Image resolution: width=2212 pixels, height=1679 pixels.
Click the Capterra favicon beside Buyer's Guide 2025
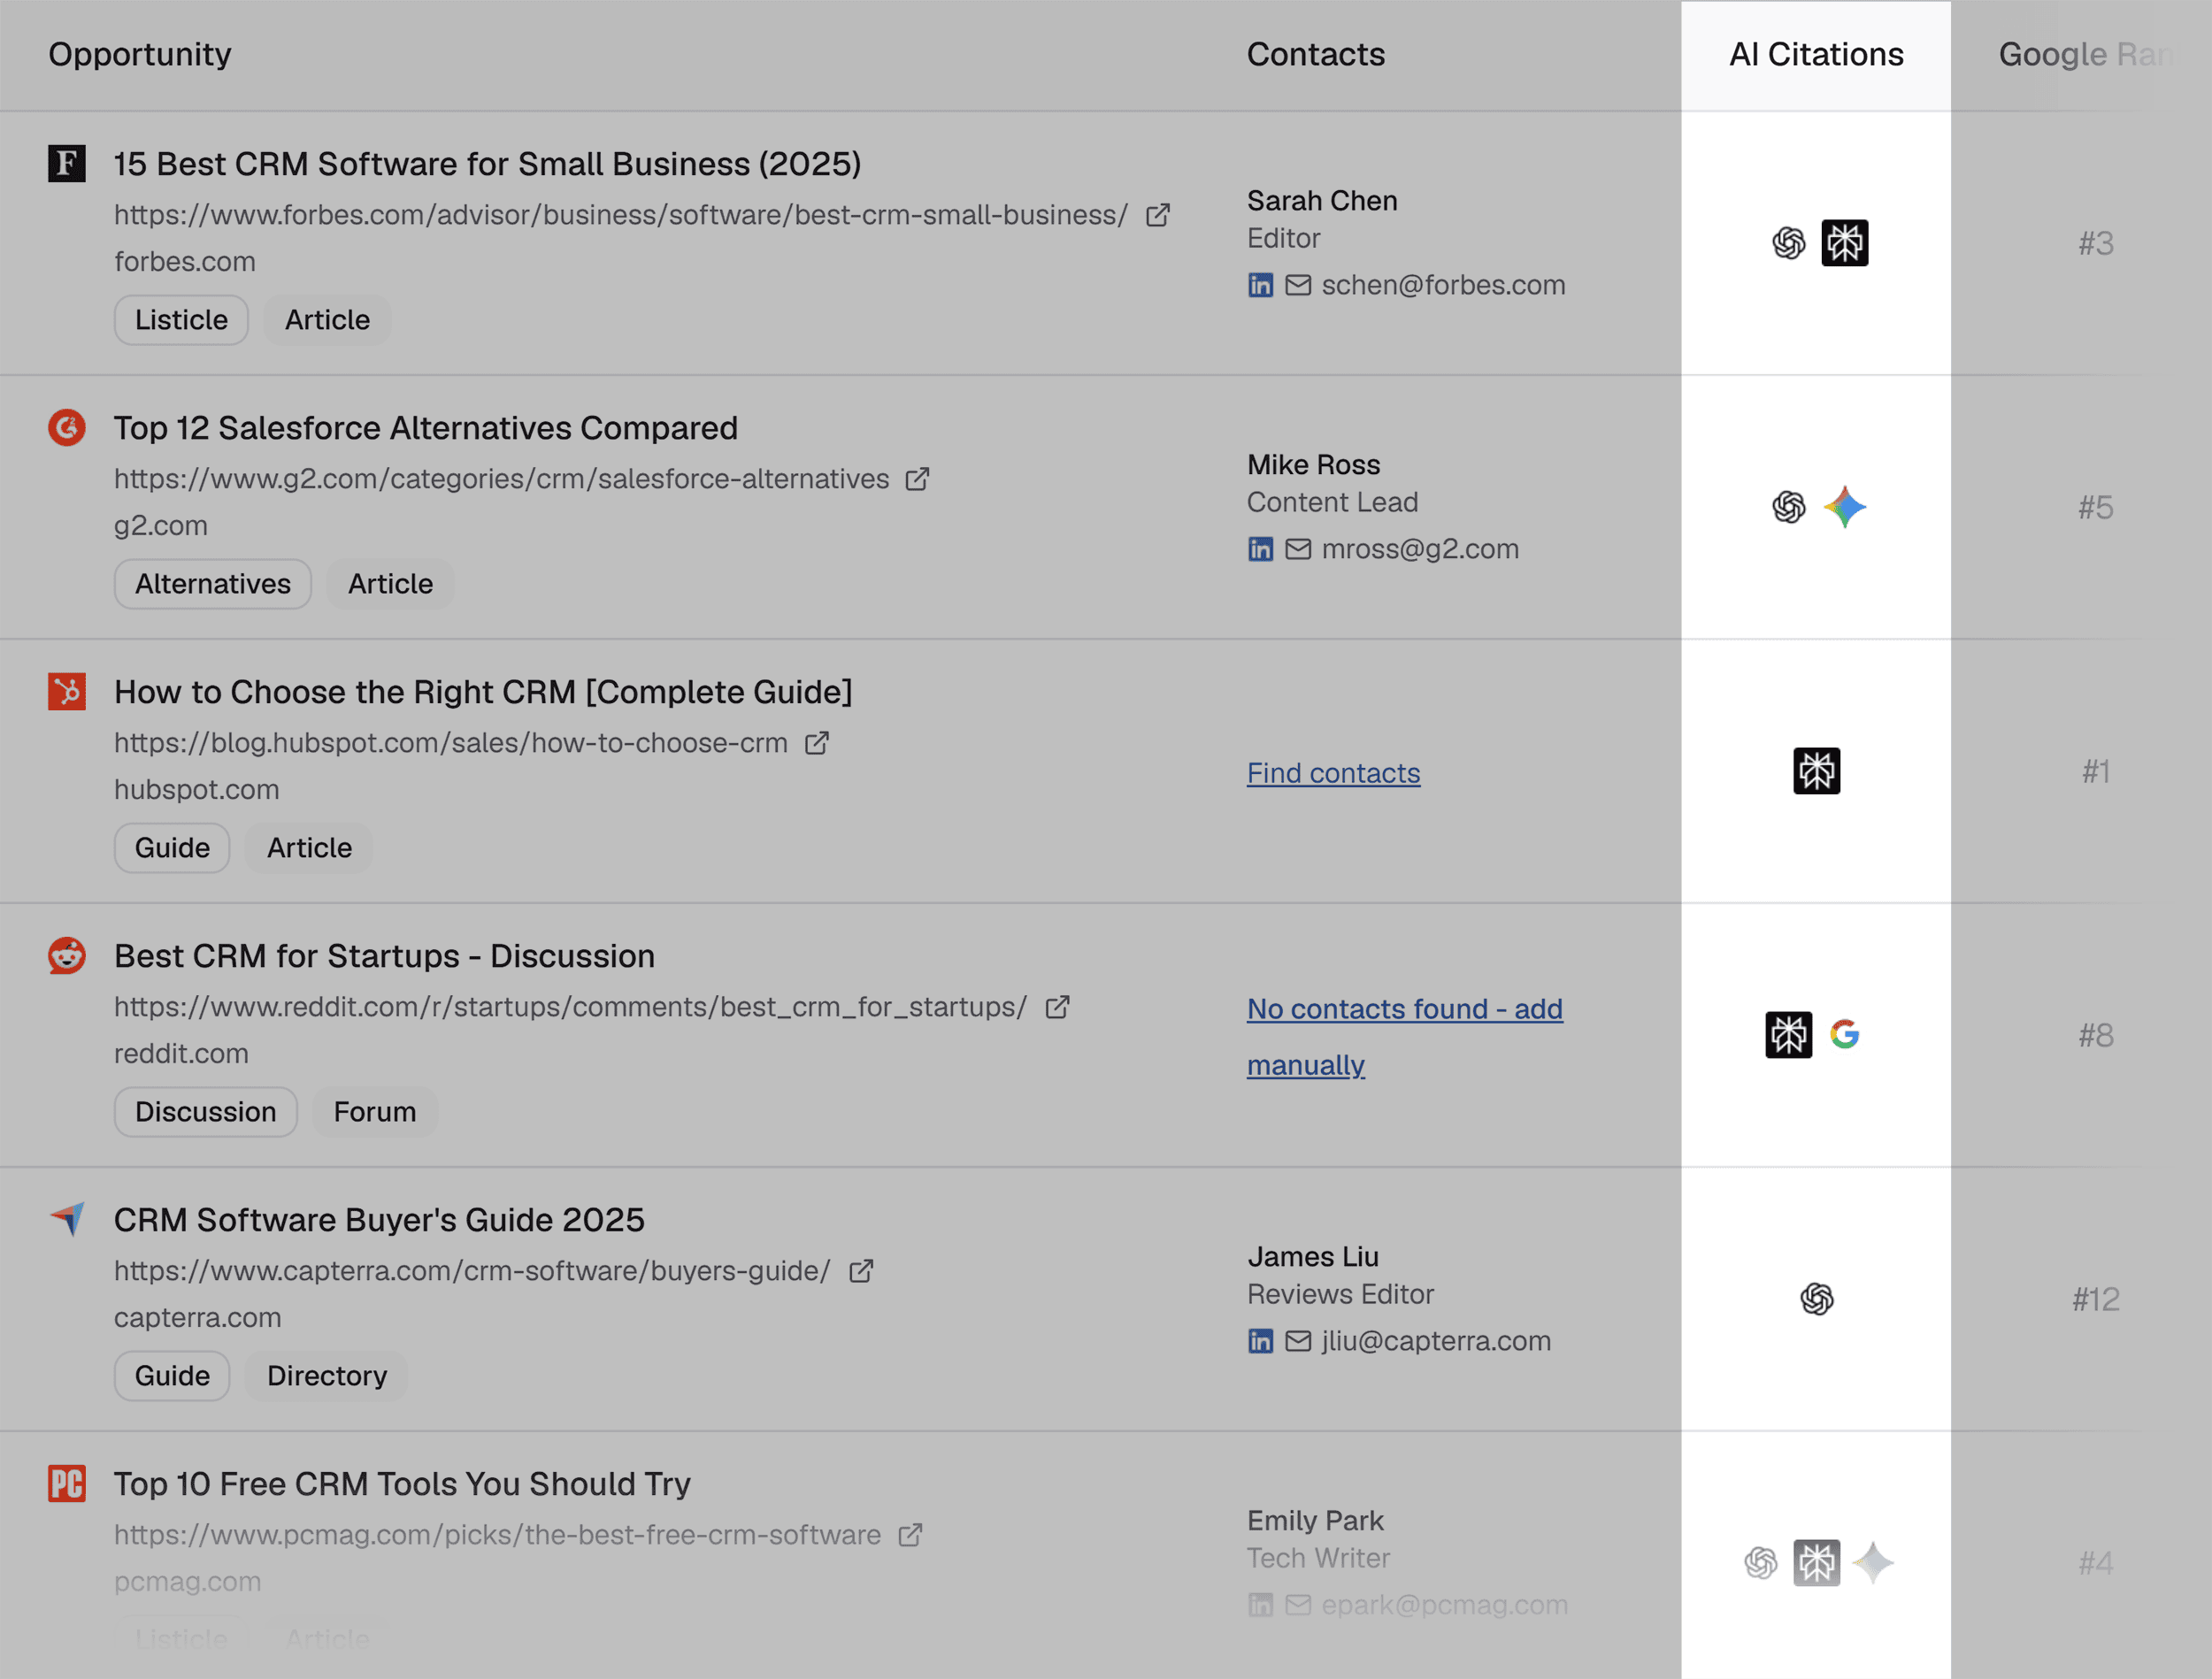click(67, 1219)
